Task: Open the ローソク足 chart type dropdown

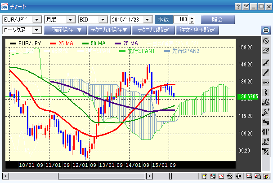Action: click(x=37, y=30)
